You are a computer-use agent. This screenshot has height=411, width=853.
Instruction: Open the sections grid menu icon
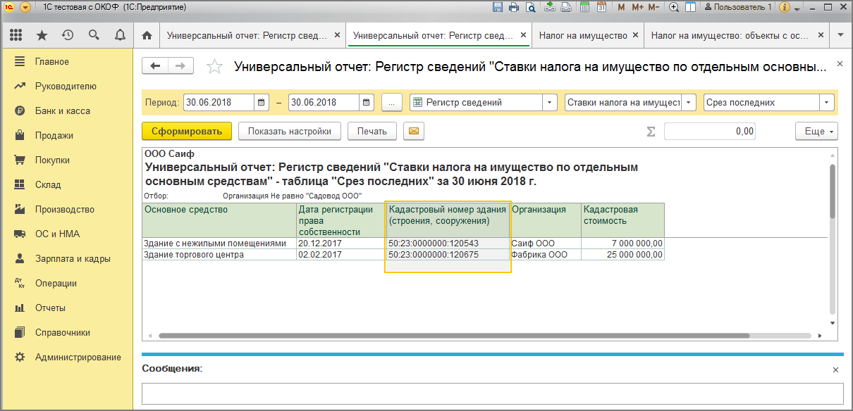(x=16, y=34)
